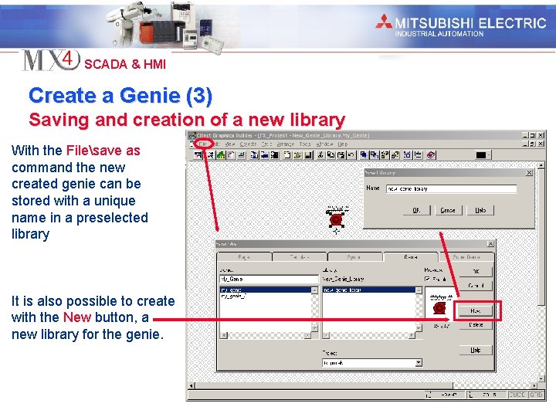This screenshot has height=417, width=556.
Task: Click OK in the New Library dialog
Action: coord(417,210)
